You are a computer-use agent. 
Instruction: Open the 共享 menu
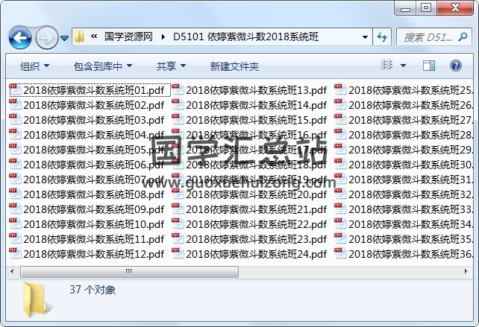[x=171, y=66]
